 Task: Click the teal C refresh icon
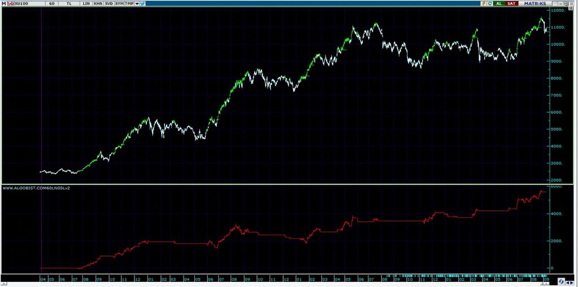point(490,4)
